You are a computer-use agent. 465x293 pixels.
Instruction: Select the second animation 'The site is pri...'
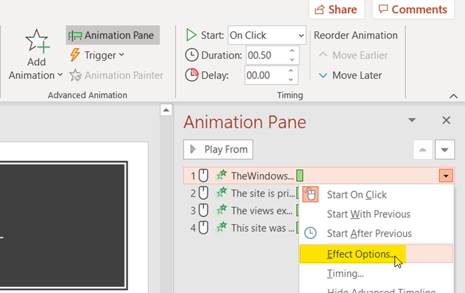point(261,193)
